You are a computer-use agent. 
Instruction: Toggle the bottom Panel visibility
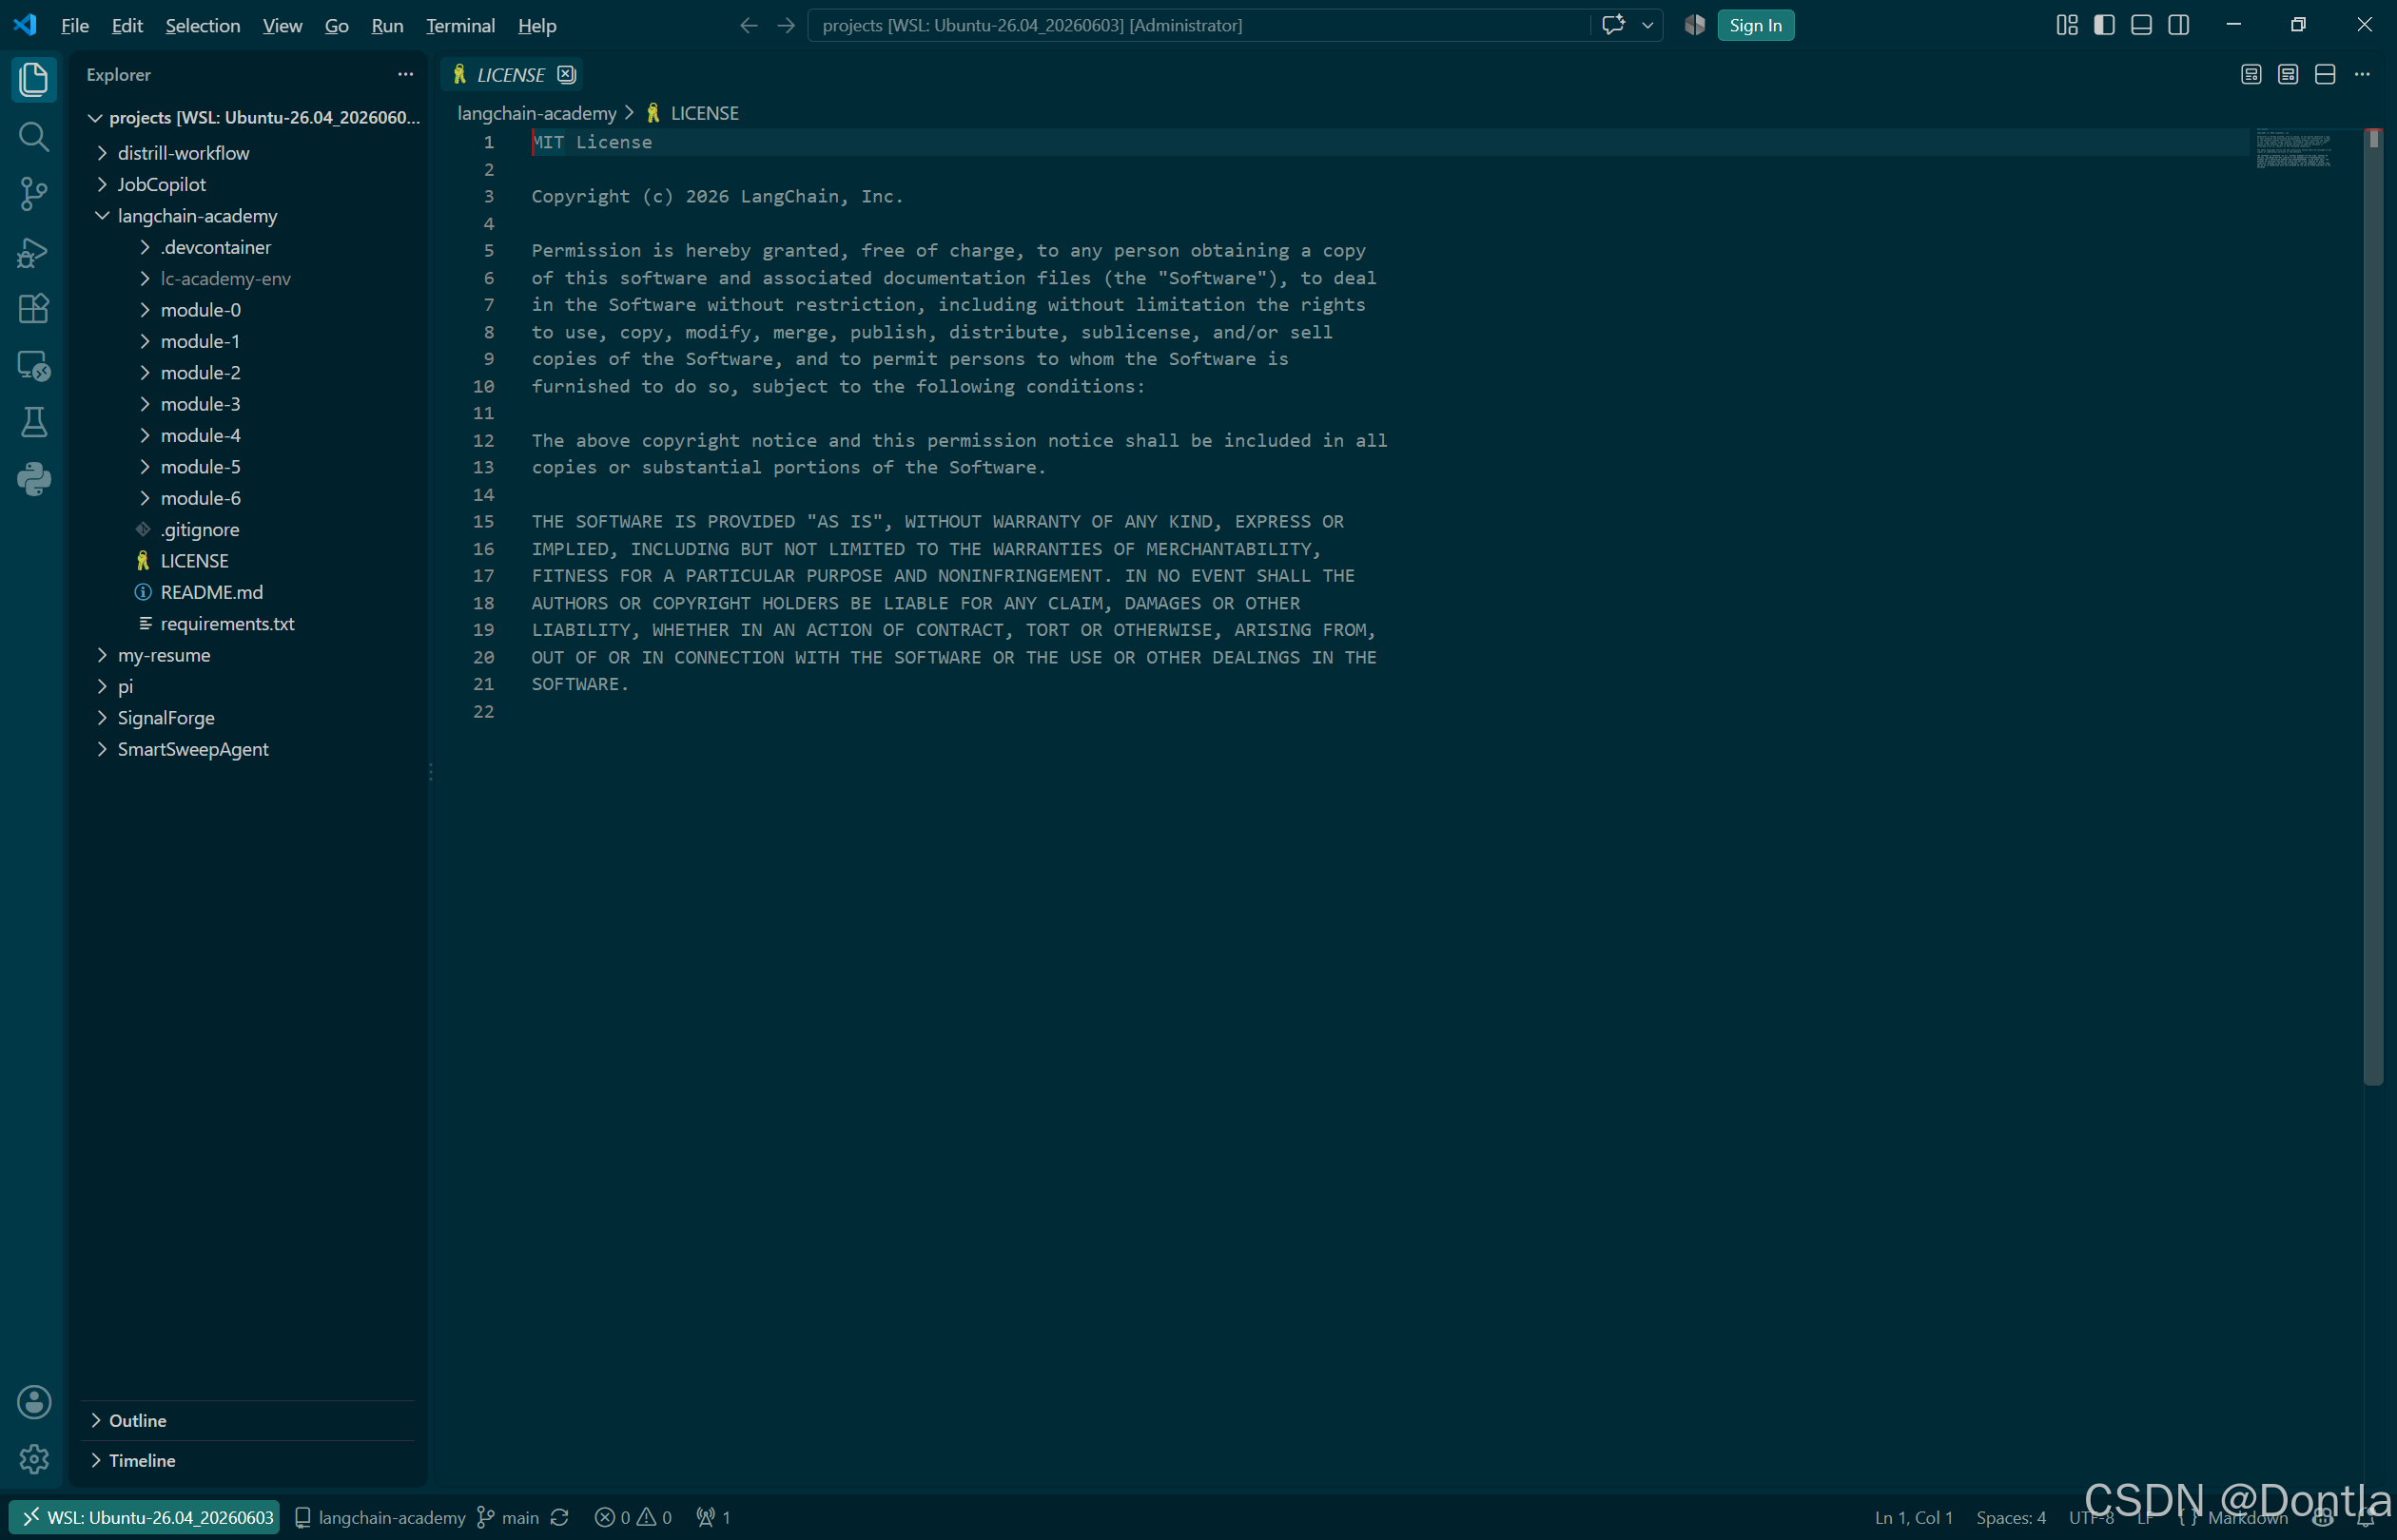pyautogui.click(x=2141, y=25)
